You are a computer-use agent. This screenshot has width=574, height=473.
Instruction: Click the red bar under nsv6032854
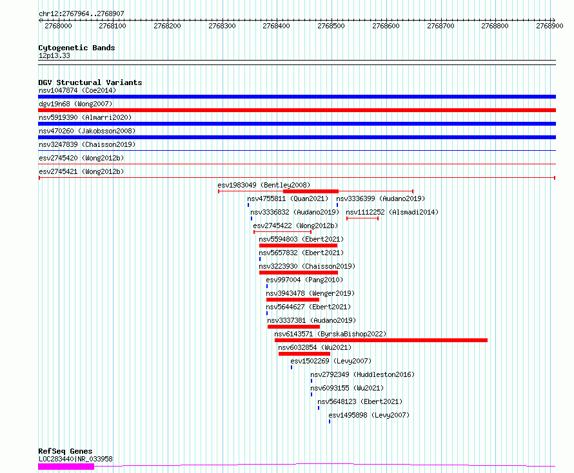[304, 354]
